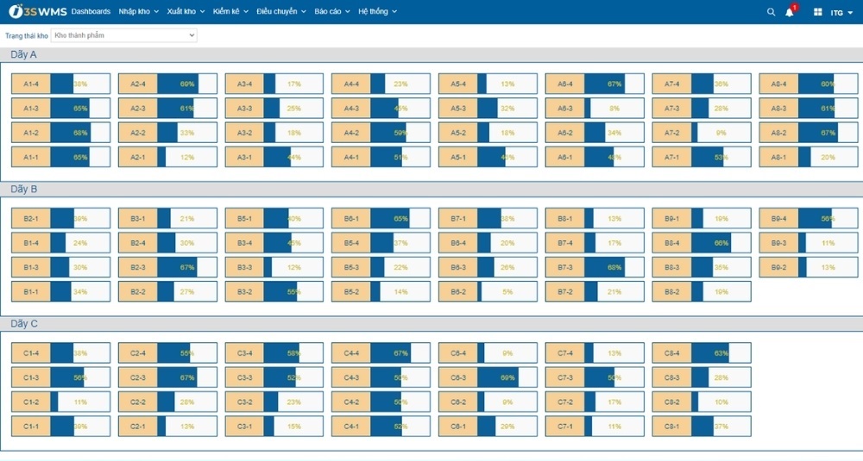Go to Dashboards

(91, 11)
